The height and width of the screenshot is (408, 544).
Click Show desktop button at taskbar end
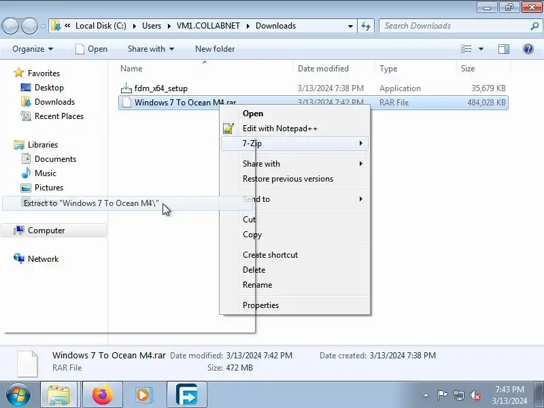(x=539, y=395)
